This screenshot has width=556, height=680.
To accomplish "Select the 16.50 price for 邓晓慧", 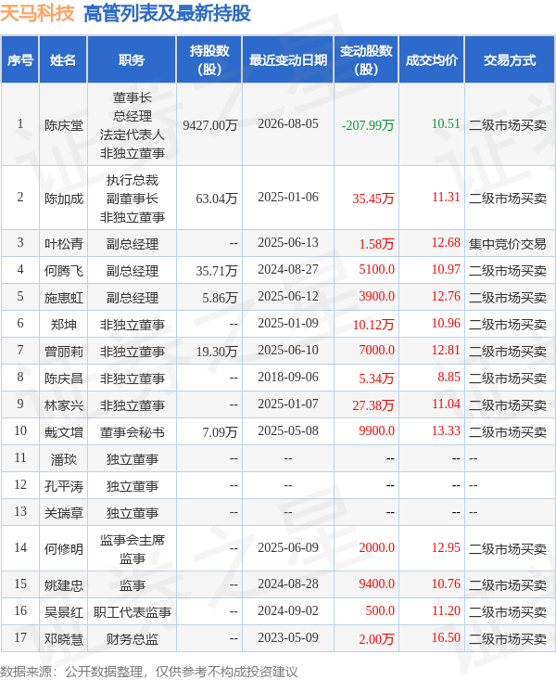I will click(x=446, y=637).
